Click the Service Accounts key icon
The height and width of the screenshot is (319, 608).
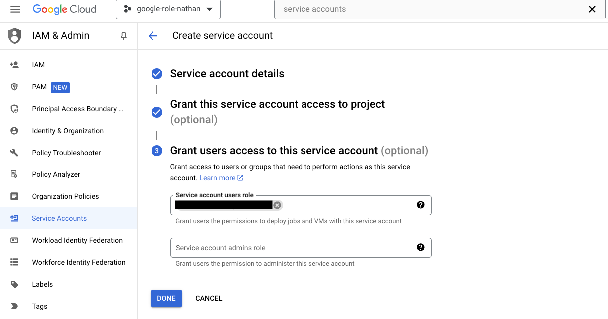click(x=14, y=218)
